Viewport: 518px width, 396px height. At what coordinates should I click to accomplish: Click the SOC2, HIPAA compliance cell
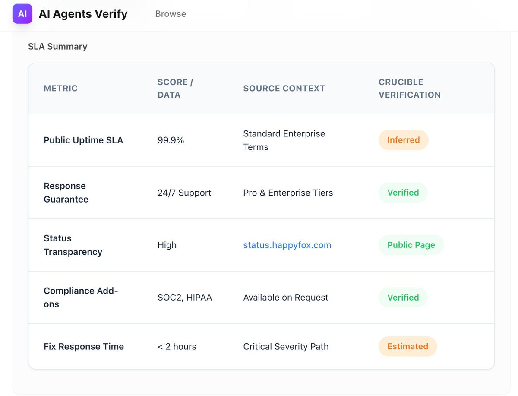tap(185, 298)
